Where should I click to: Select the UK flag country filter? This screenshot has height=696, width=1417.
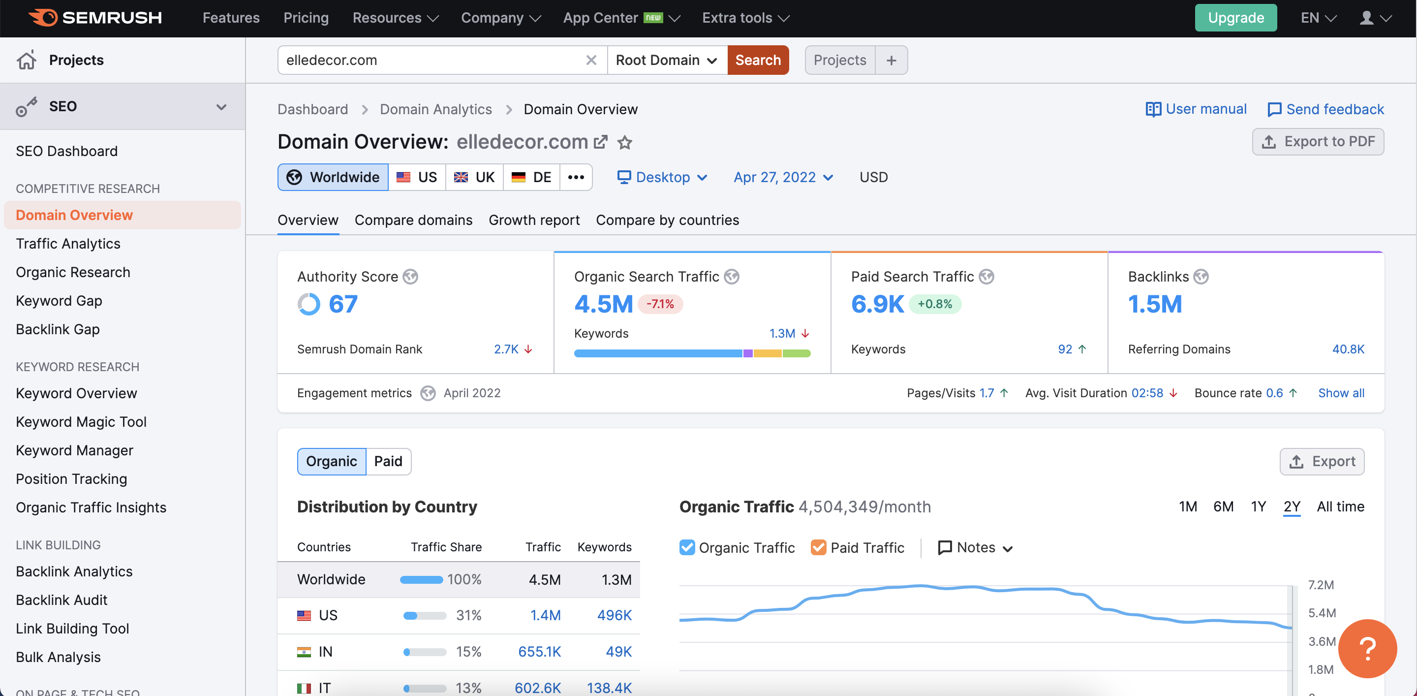point(474,177)
